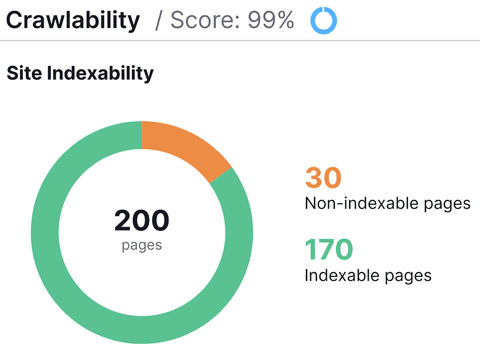Open the green 170 count
Screen dimensions: 480x355
pos(329,249)
